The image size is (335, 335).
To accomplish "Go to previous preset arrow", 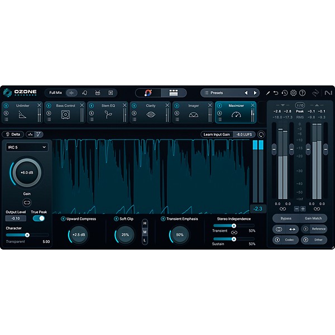I will [x=246, y=93].
